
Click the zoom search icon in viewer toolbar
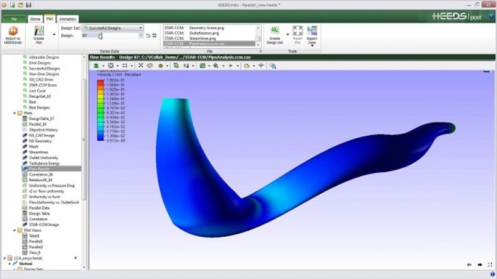click(273, 66)
